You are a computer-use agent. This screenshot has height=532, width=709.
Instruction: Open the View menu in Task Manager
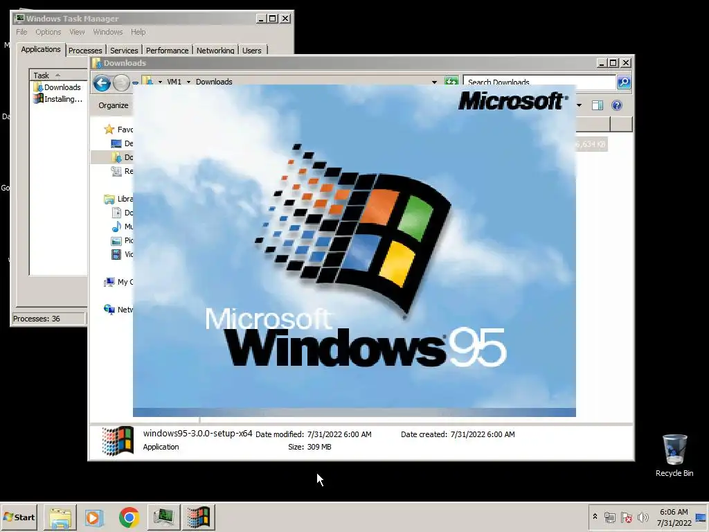pos(77,32)
